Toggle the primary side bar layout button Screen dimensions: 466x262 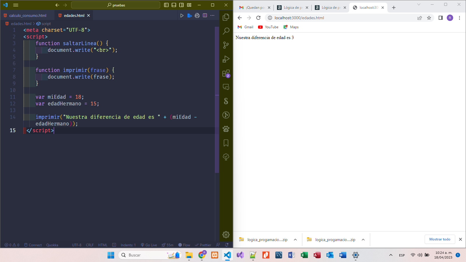166,5
